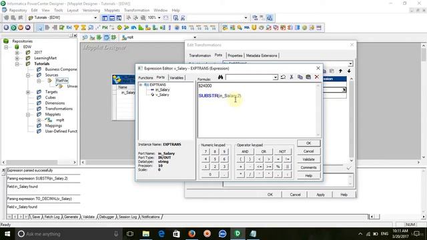Click the AND operator keypad button
This screenshot has height=240, width=427.
(245, 151)
